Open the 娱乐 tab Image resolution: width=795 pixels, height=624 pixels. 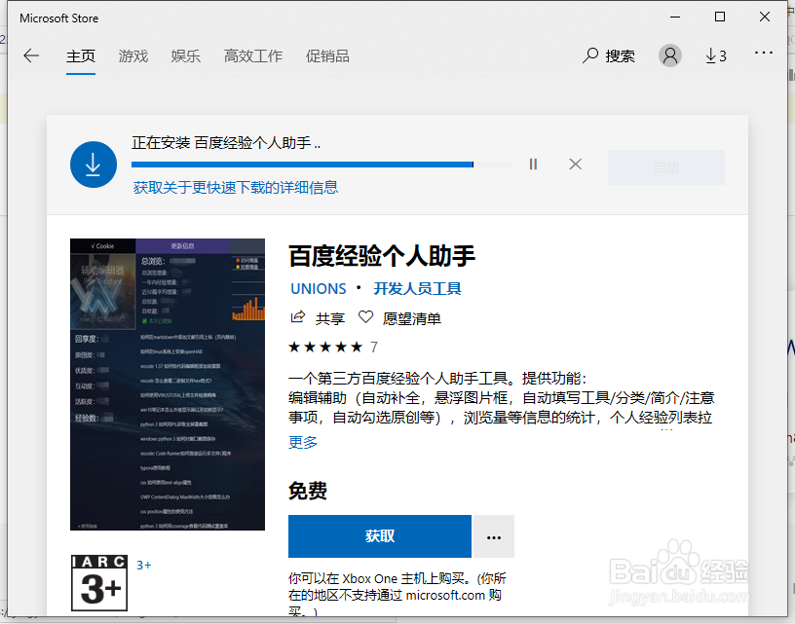click(185, 56)
